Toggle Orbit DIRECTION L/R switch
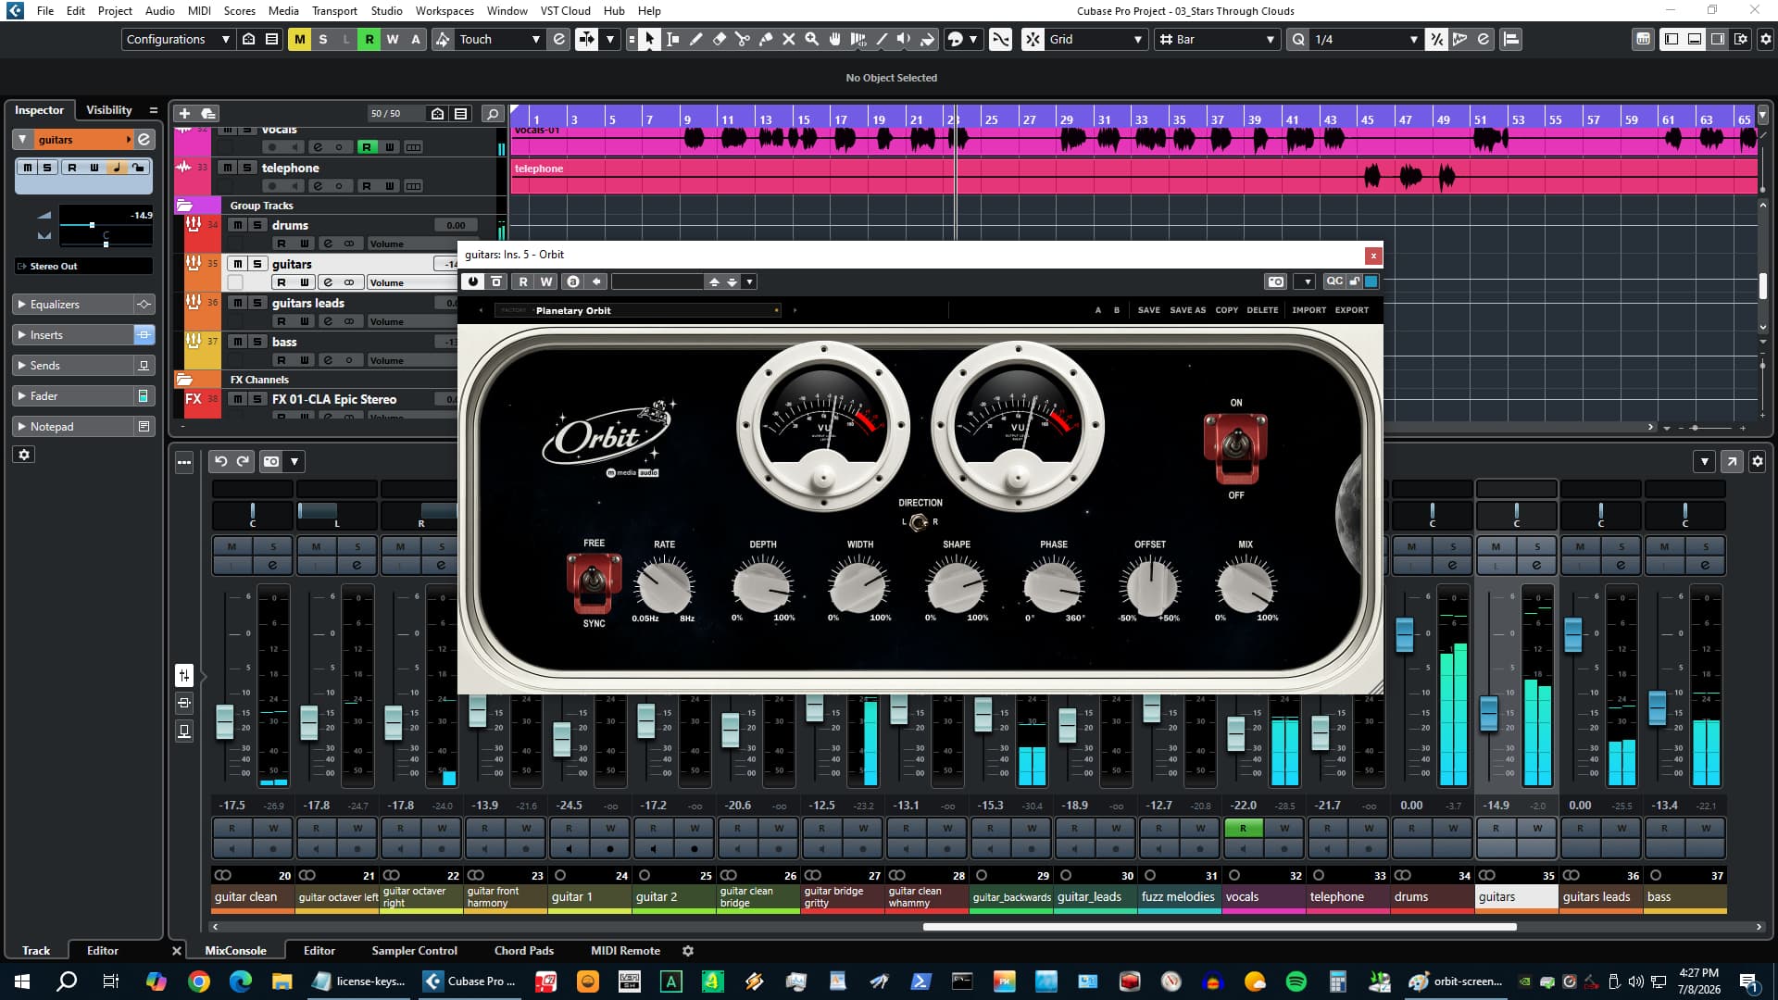Viewport: 1778px width, 1000px height. coord(918,522)
